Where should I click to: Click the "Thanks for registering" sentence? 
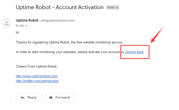[69, 42]
